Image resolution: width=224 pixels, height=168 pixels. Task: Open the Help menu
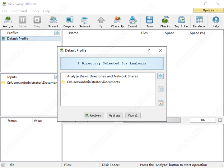point(47,11)
